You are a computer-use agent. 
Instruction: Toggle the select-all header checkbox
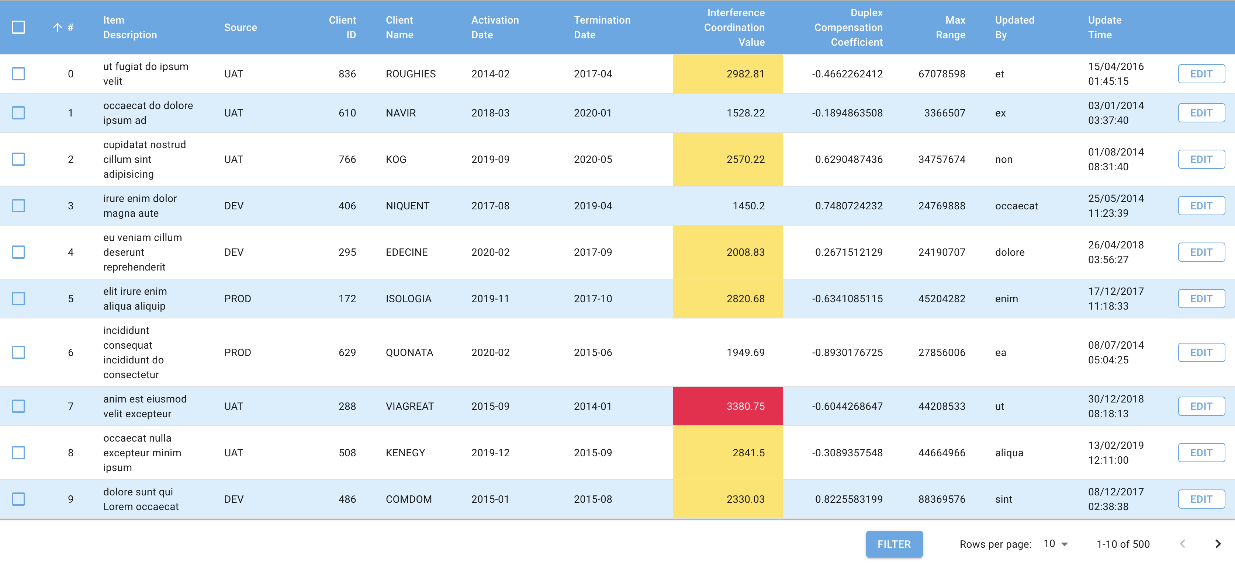pos(18,27)
